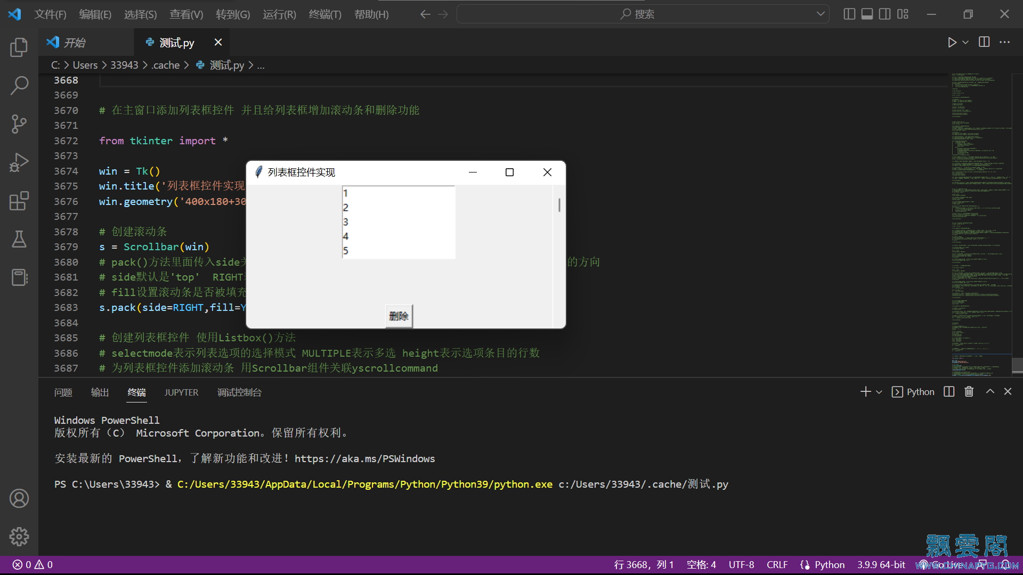Open the Accounts icon

click(x=19, y=498)
